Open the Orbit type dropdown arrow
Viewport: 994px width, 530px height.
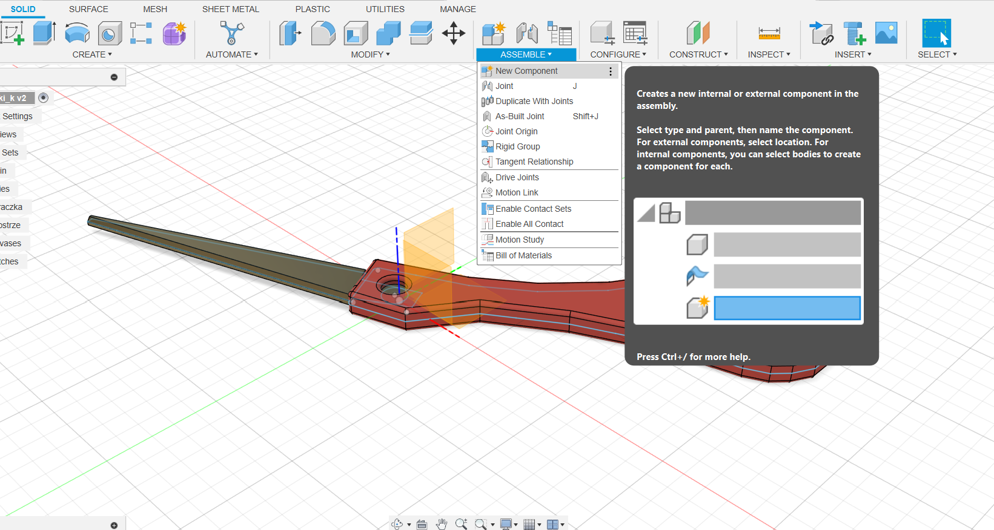coord(409,525)
